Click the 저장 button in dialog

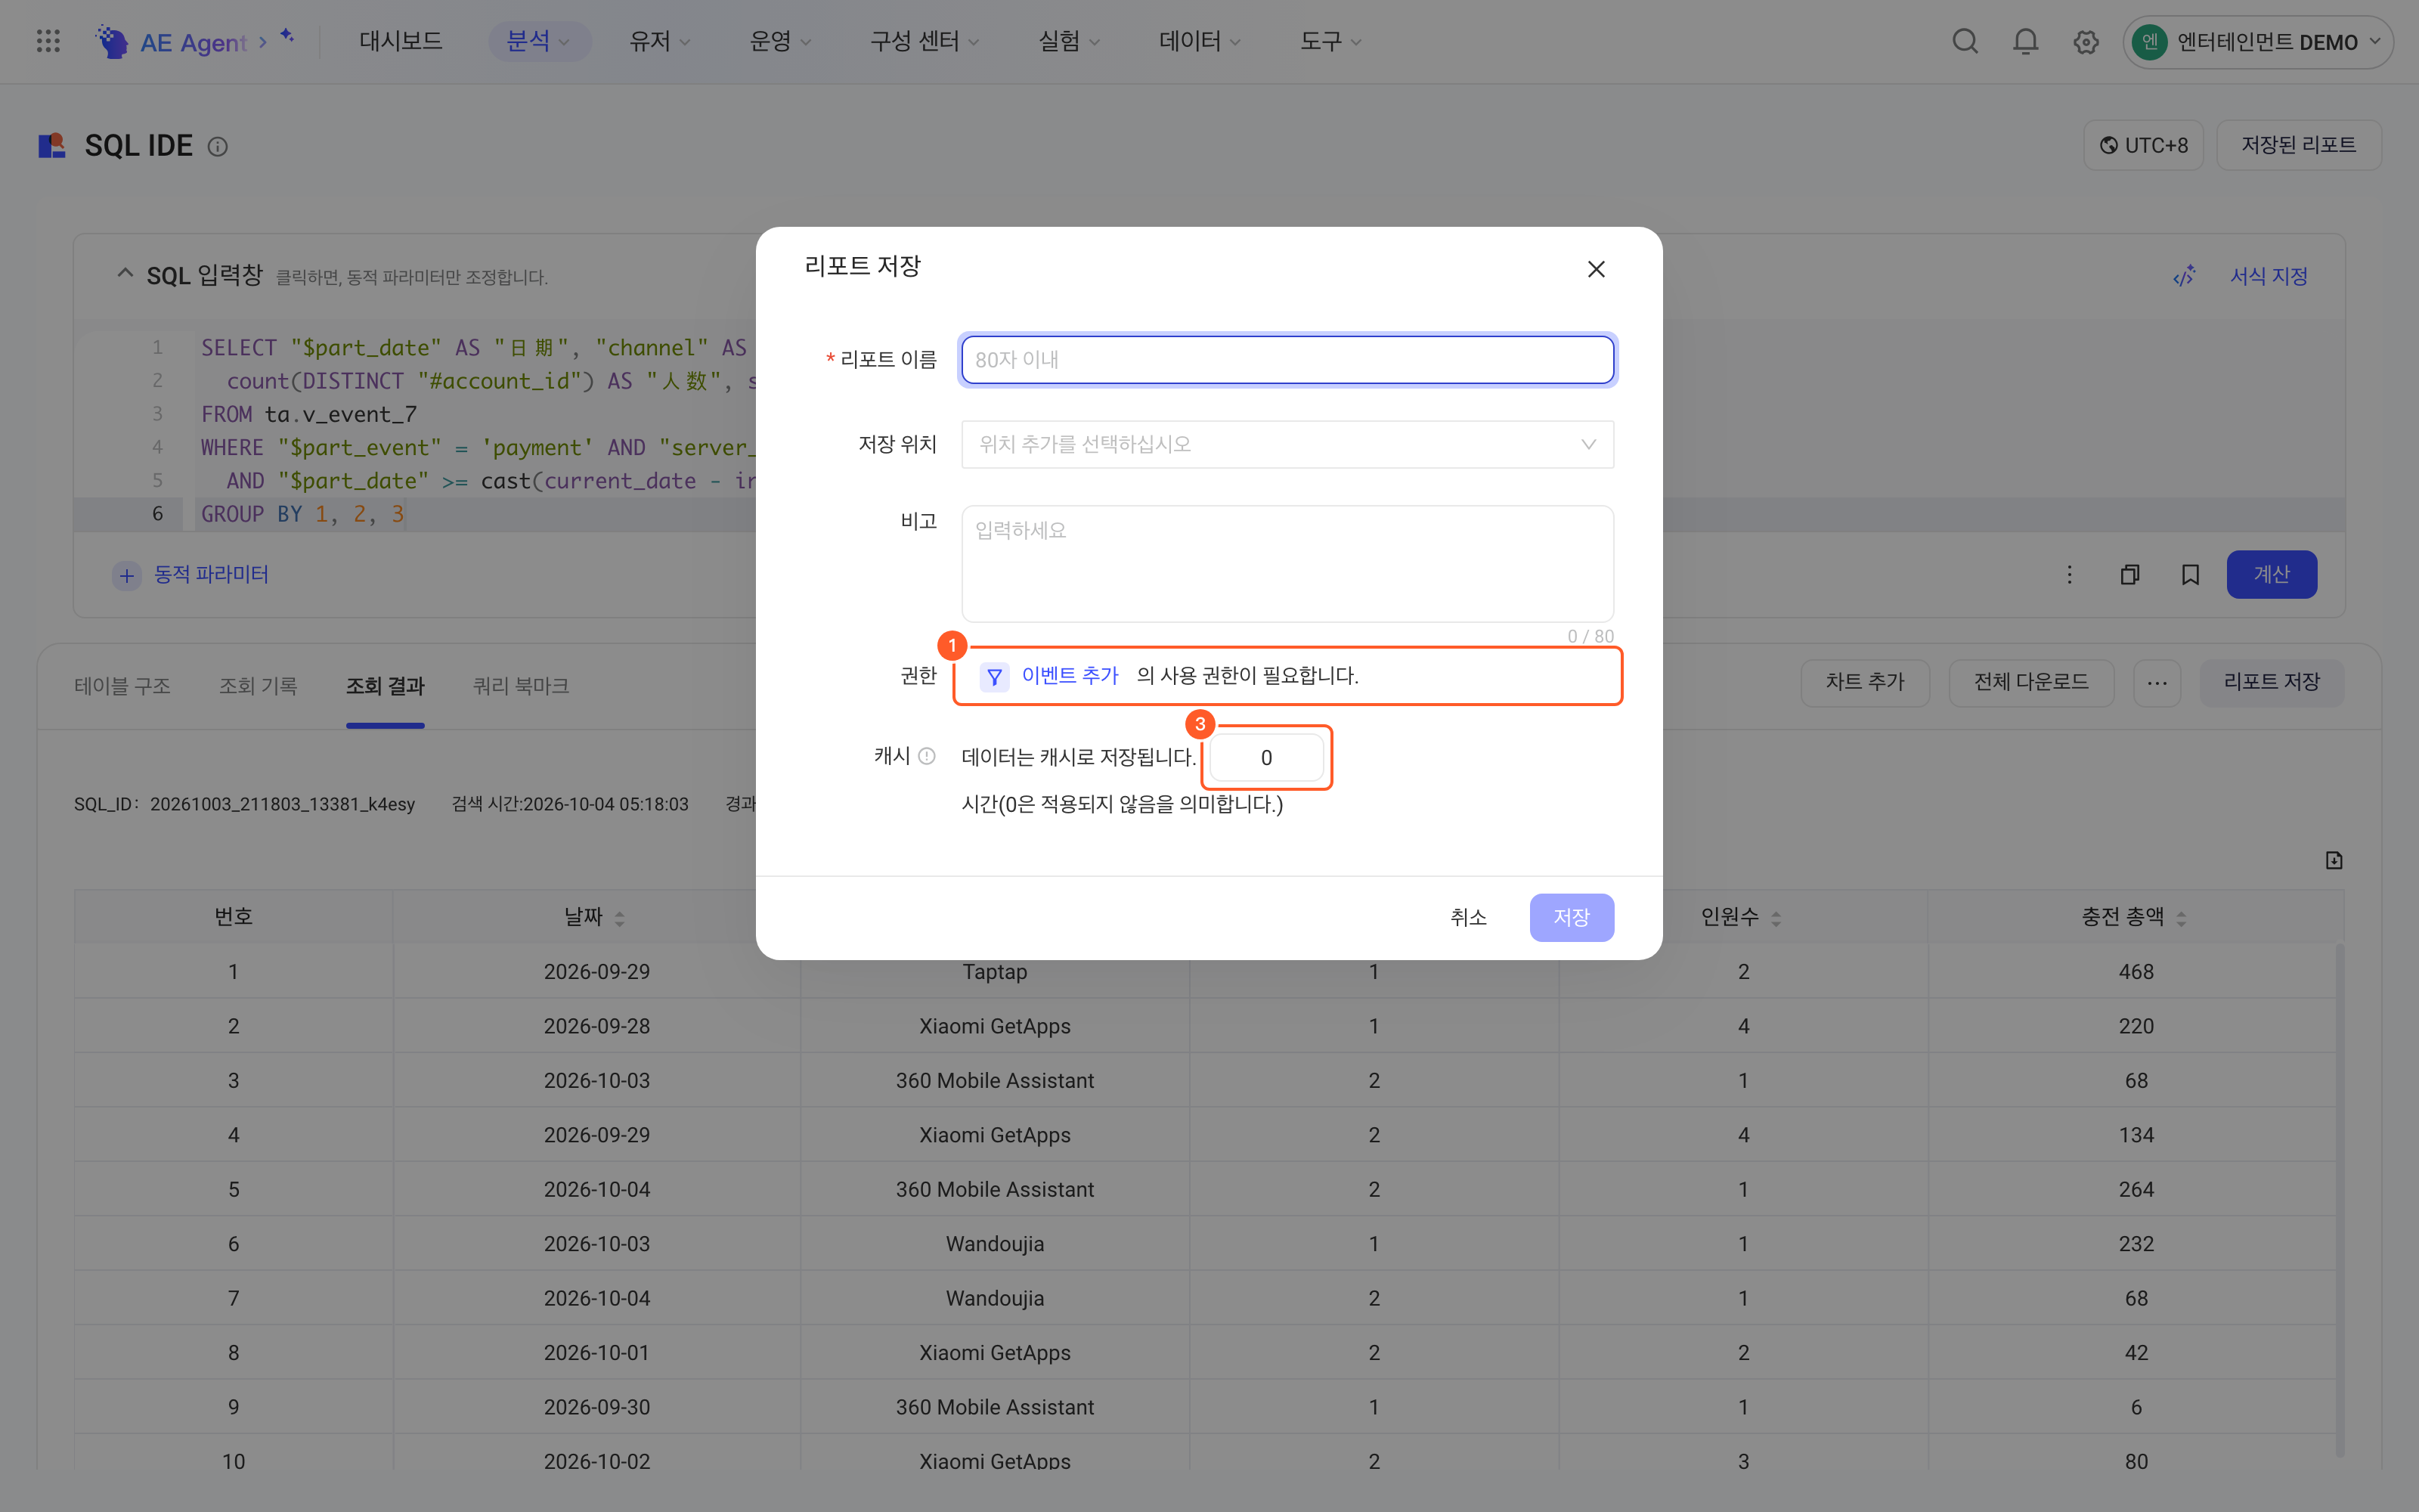1572,917
